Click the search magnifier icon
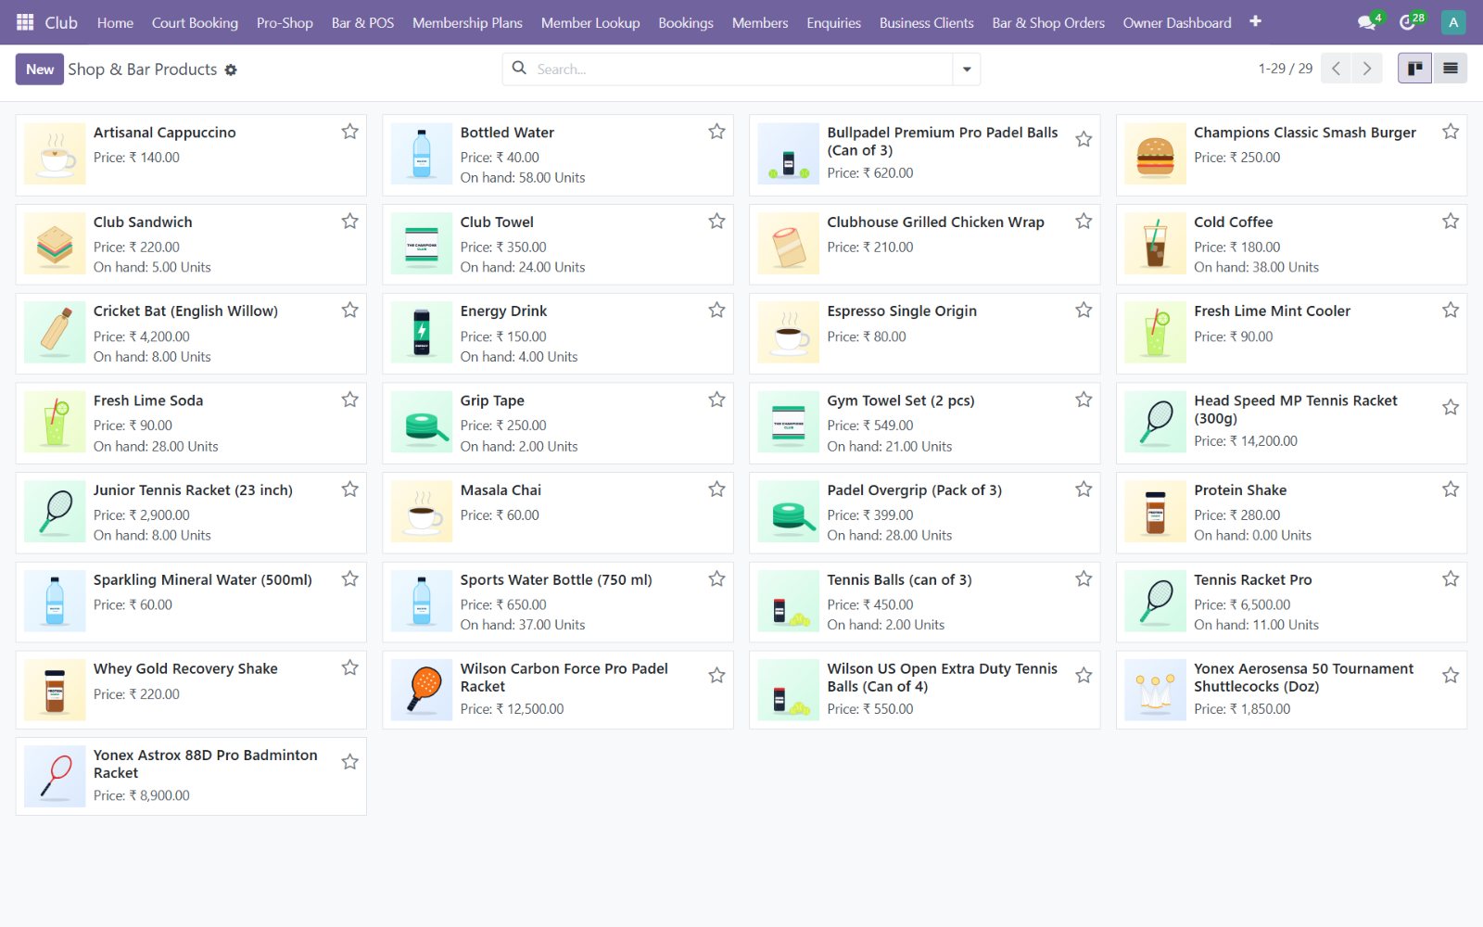1483x927 pixels. pyautogui.click(x=519, y=68)
